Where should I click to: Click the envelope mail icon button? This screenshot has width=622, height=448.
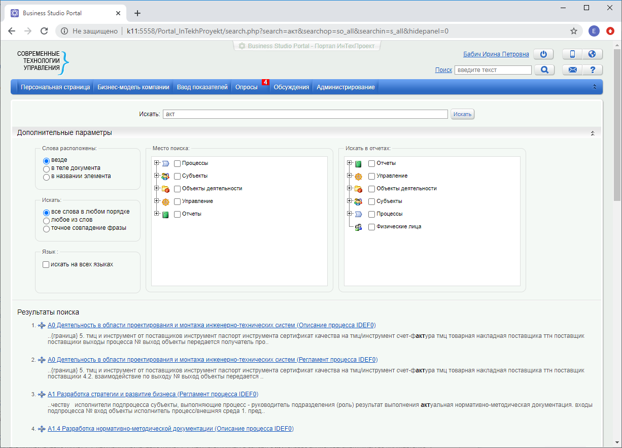click(x=572, y=70)
